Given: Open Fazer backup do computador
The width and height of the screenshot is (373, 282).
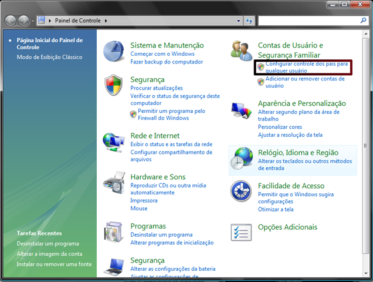Looking at the screenshot, I should 167,62.
